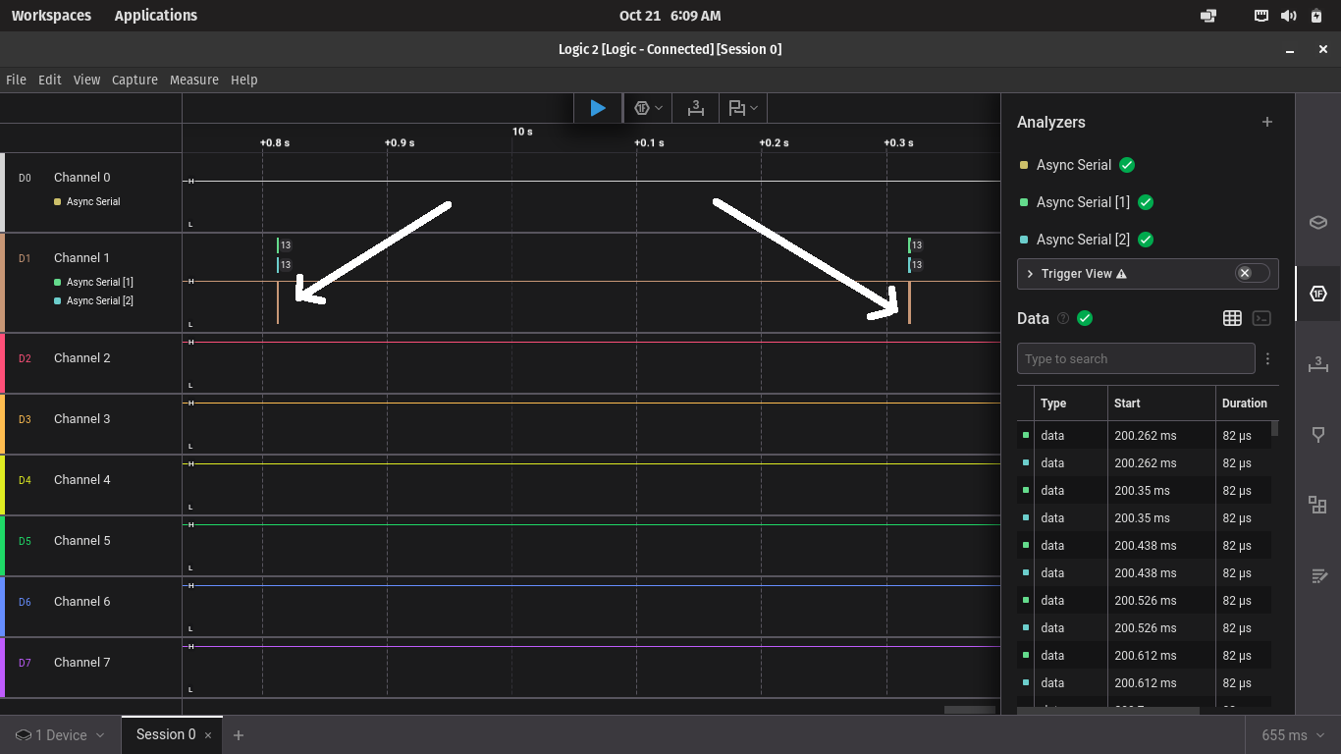
Task: Open the Markers sidebar pin icon
Action: click(1317, 435)
